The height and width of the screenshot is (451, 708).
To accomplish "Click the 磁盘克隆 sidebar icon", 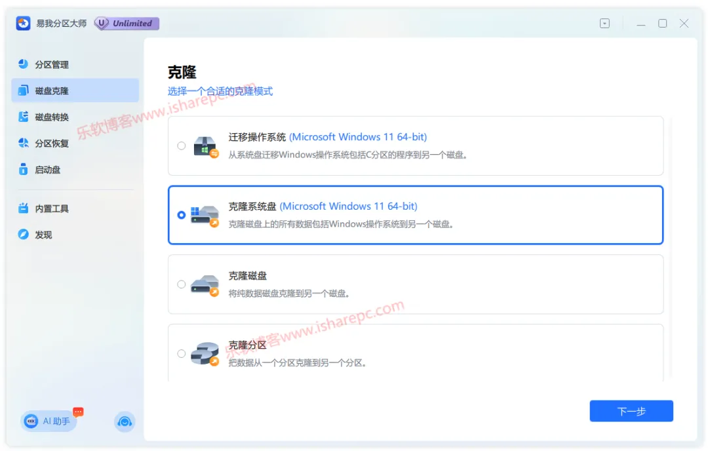I will [23, 90].
